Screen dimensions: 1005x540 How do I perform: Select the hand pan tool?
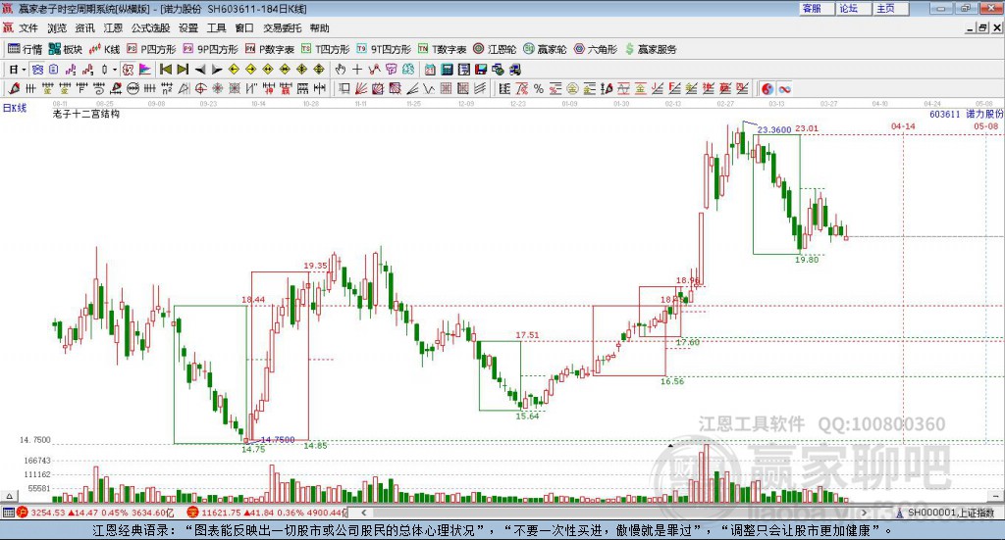(341, 70)
